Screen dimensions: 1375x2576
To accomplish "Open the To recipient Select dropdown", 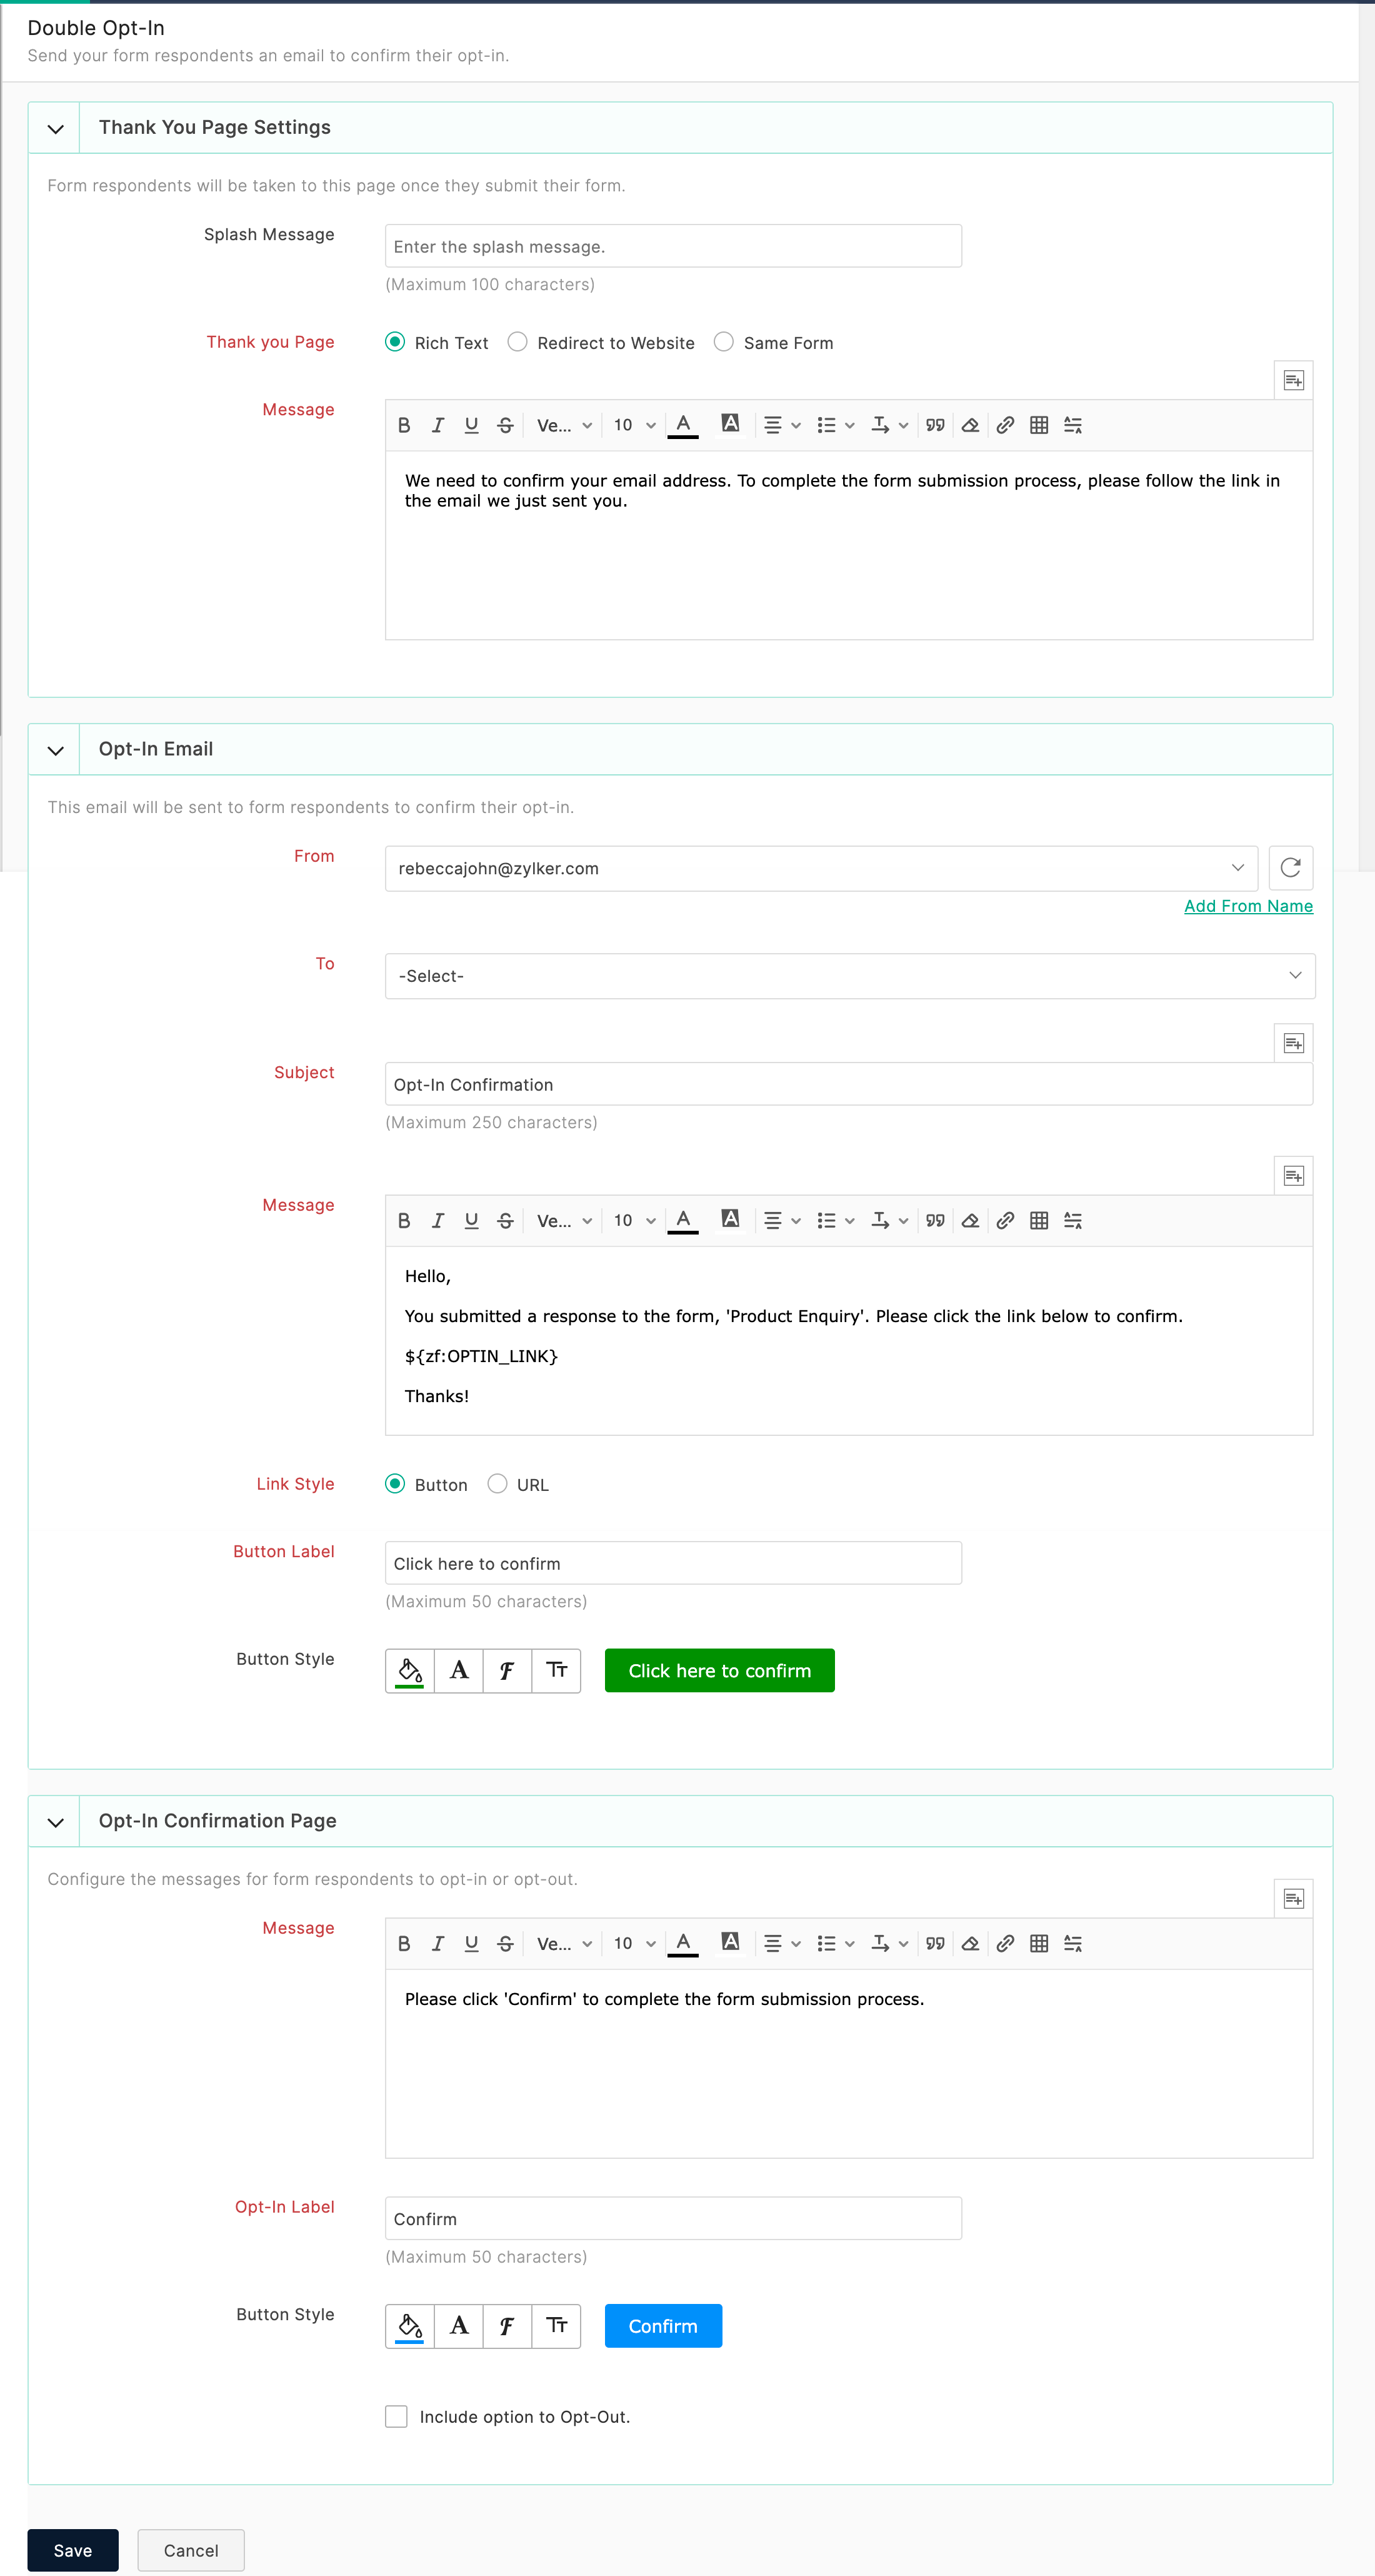I will tap(849, 976).
